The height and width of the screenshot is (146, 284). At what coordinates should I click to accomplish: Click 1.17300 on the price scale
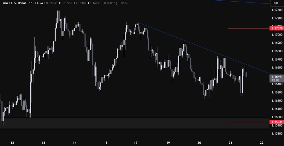pos(277,10)
